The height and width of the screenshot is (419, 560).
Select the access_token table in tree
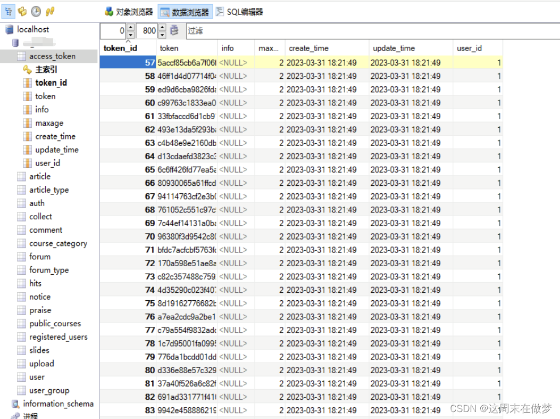coord(52,56)
